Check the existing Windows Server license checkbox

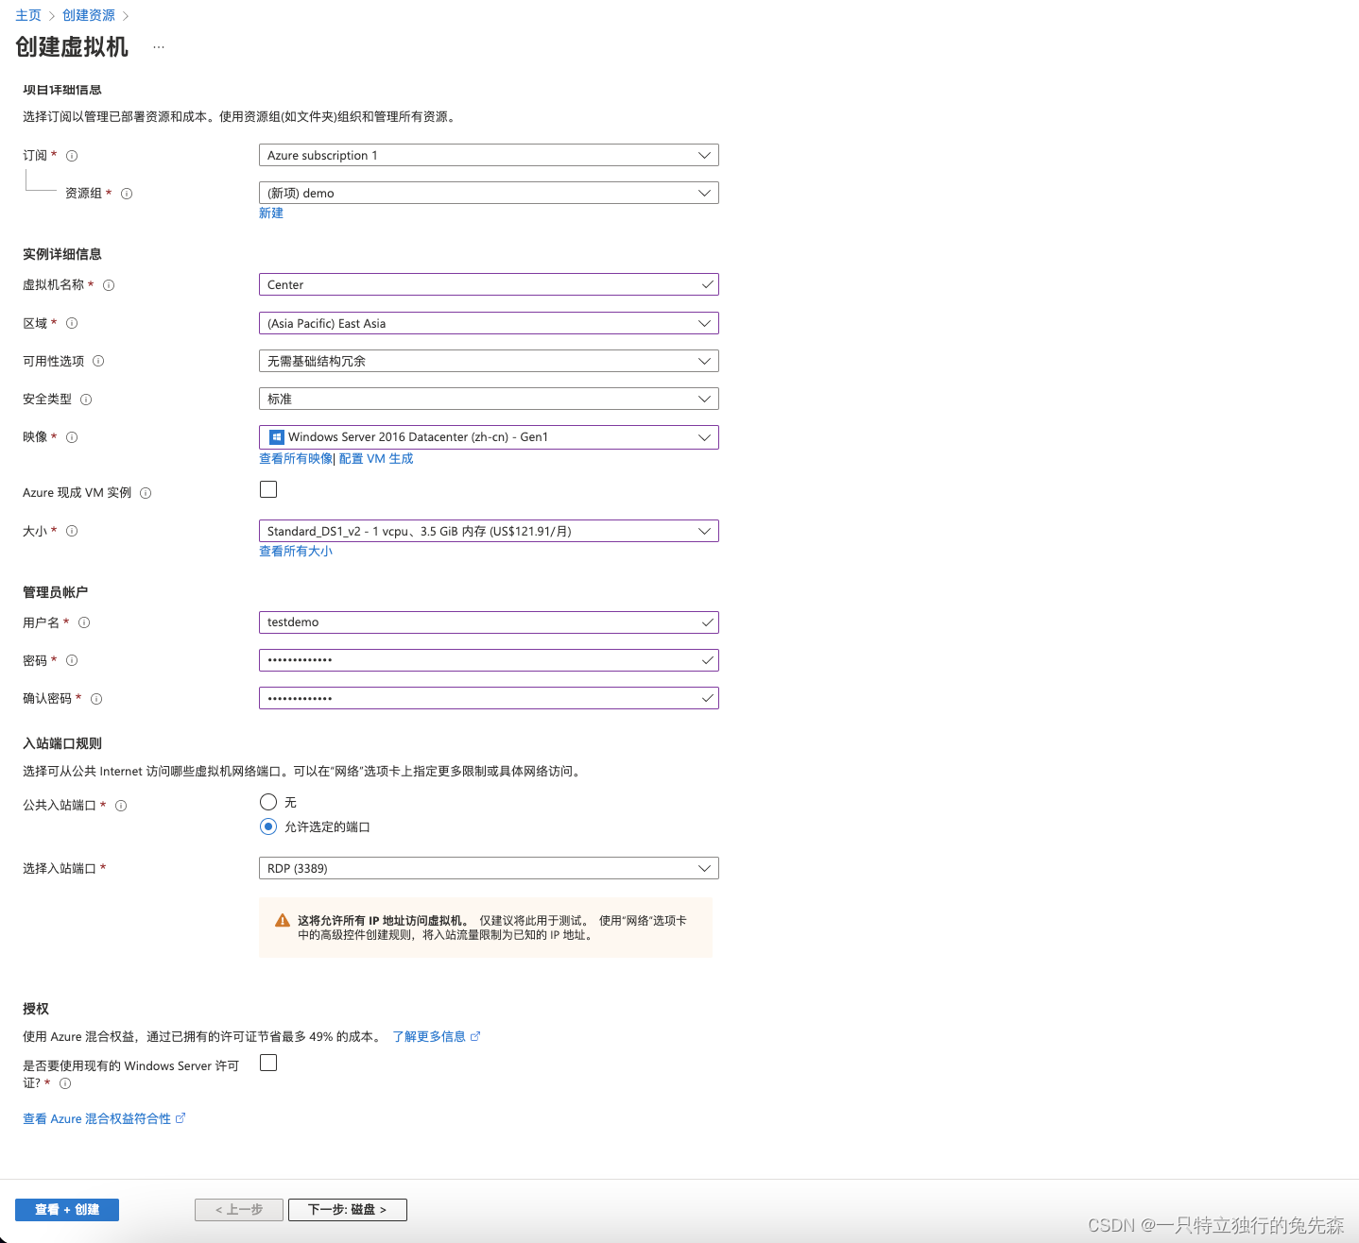tap(268, 1063)
